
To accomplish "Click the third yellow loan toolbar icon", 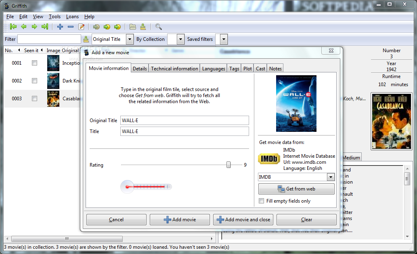I will tap(117, 27).
